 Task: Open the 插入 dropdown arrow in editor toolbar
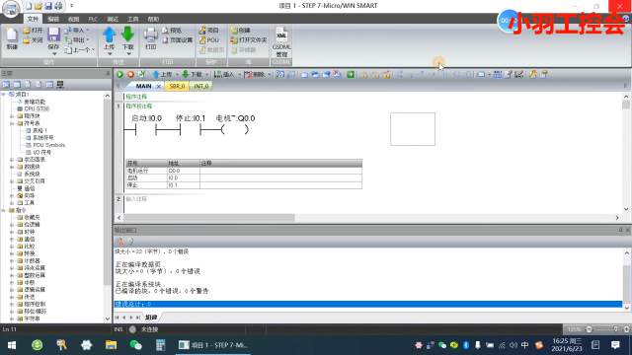[239, 75]
